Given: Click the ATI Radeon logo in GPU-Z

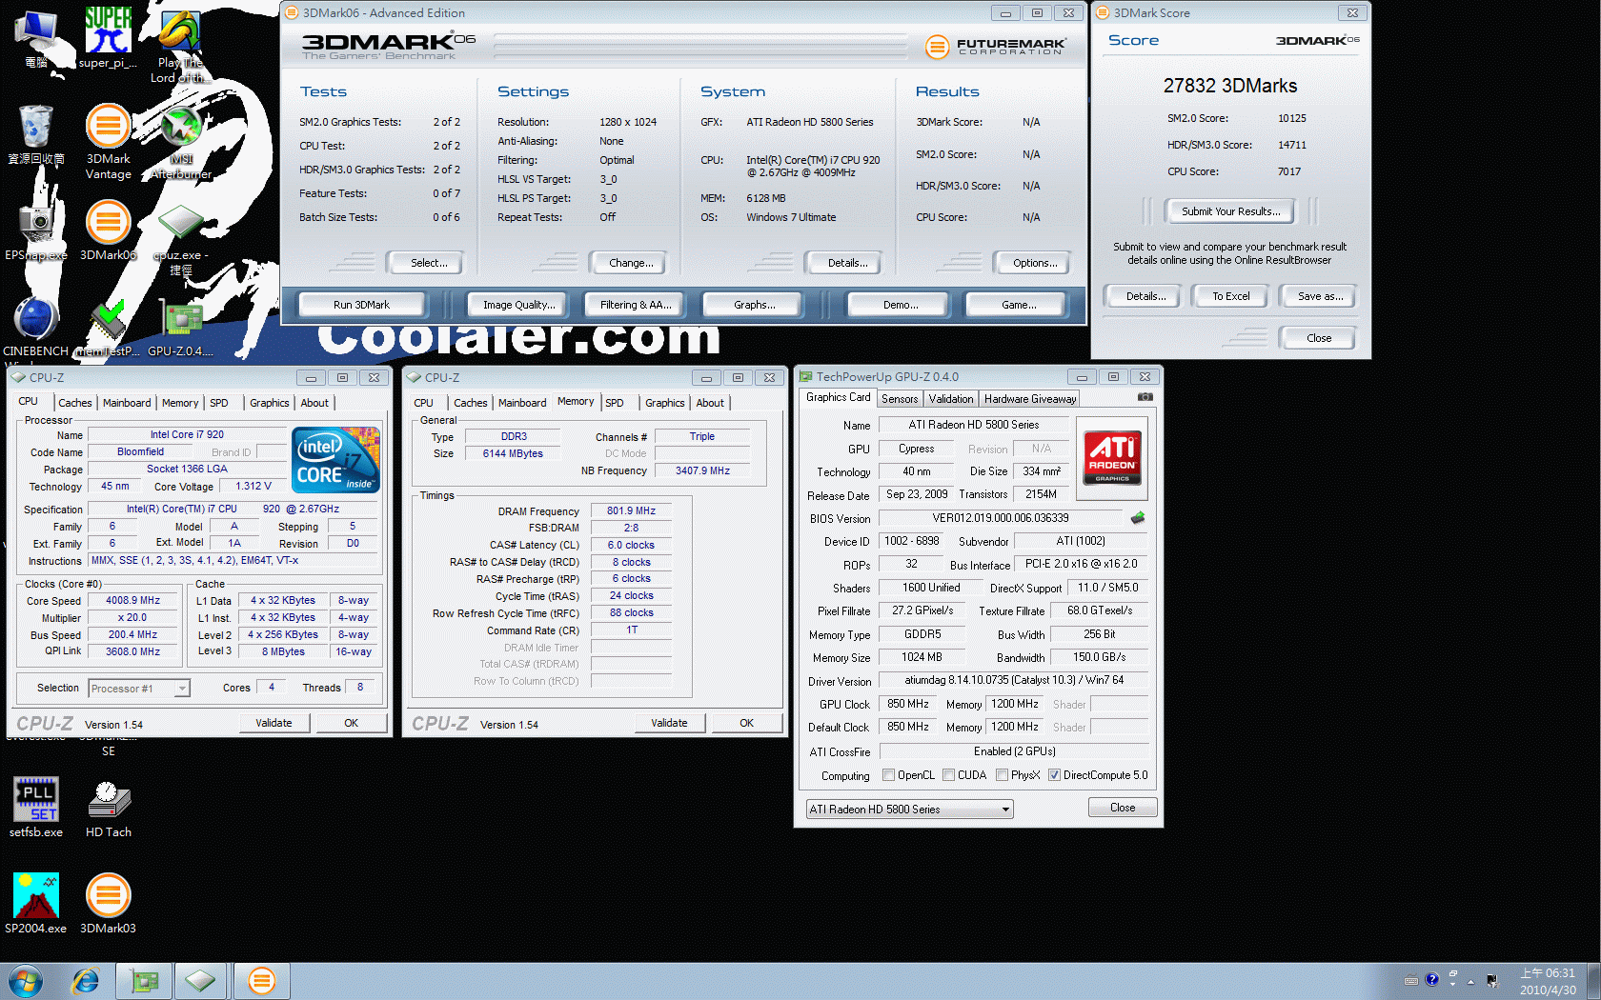Looking at the screenshot, I should coord(1112,456).
